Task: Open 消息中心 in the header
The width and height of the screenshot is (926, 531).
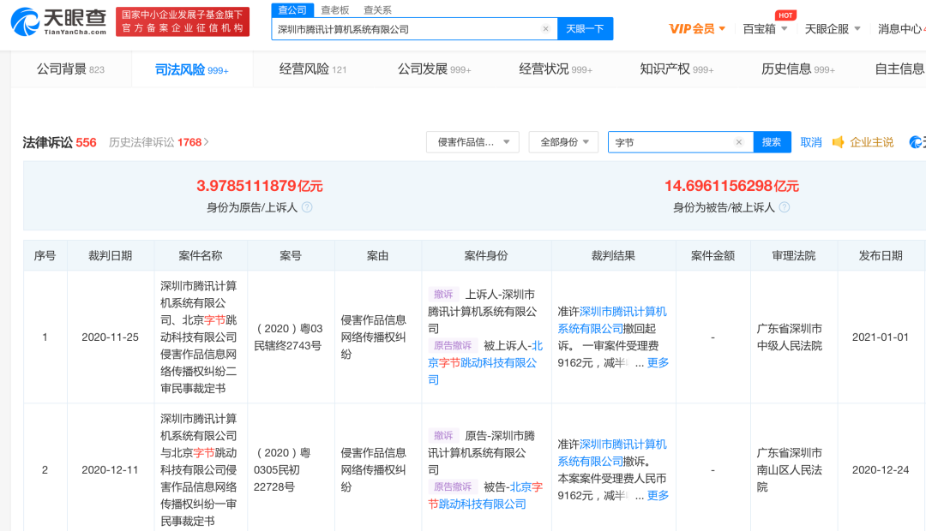Action: point(900,29)
